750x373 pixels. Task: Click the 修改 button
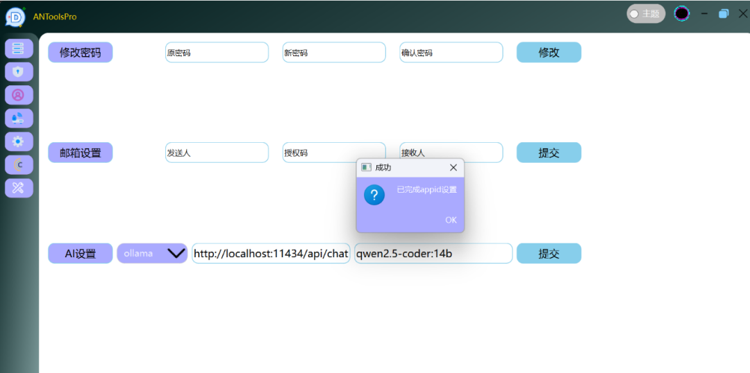(x=549, y=53)
